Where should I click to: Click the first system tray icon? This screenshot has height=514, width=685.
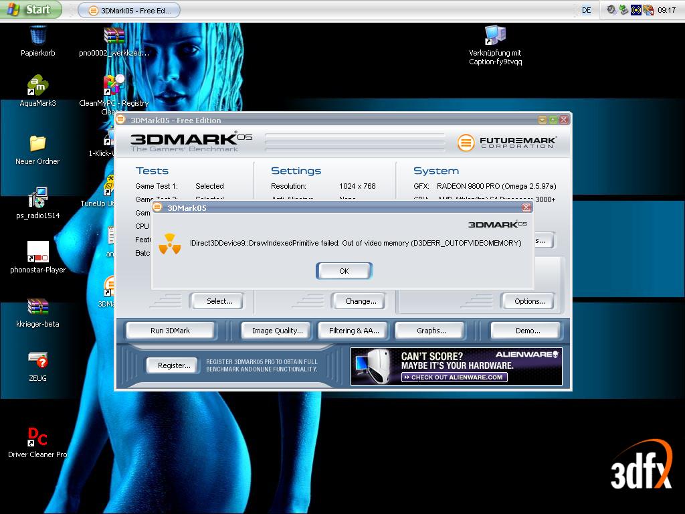(x=611, y=9)
